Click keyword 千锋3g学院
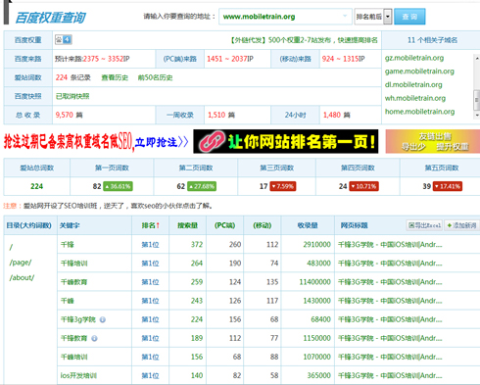This screenshot has width=480, height=385. pos(78,319)
